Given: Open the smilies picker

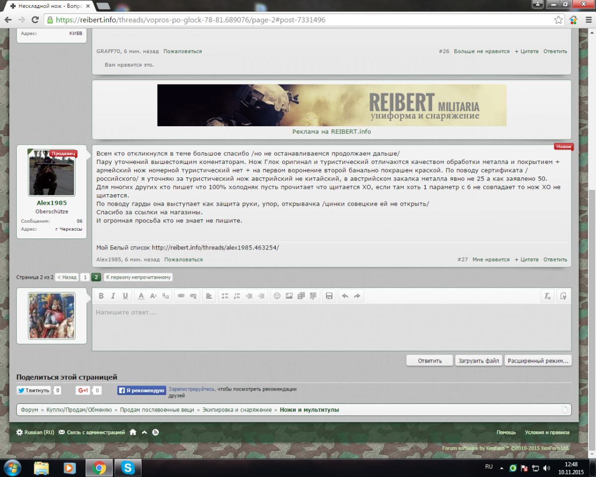Looking at the screenshot, I should point(277,296).
